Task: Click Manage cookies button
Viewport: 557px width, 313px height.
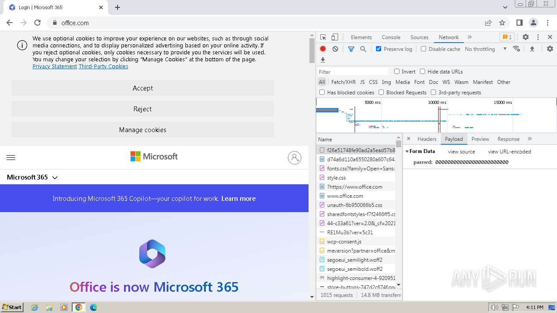Action: 143,130
